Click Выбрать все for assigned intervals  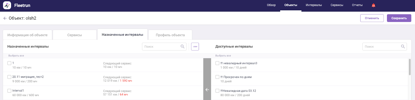[x=16, y=56]
